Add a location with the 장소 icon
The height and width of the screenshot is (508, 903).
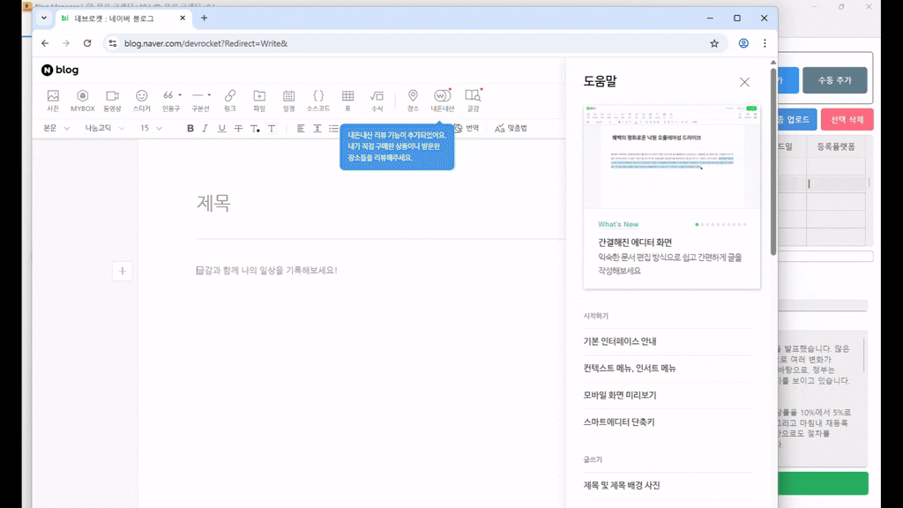click(413, 100)
